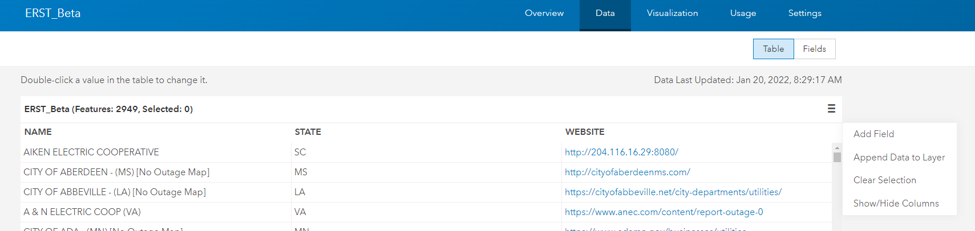Go to the Usage tab
The width and height of the screenshot is (975, 231).
coord(743,13)
